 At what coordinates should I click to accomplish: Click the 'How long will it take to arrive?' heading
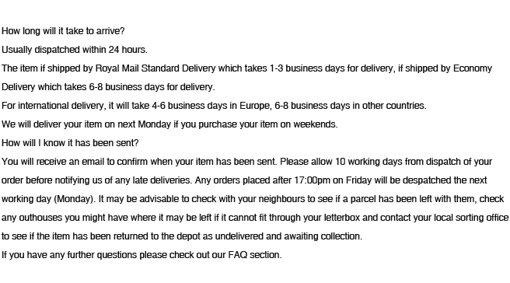(x=63, y=31)
